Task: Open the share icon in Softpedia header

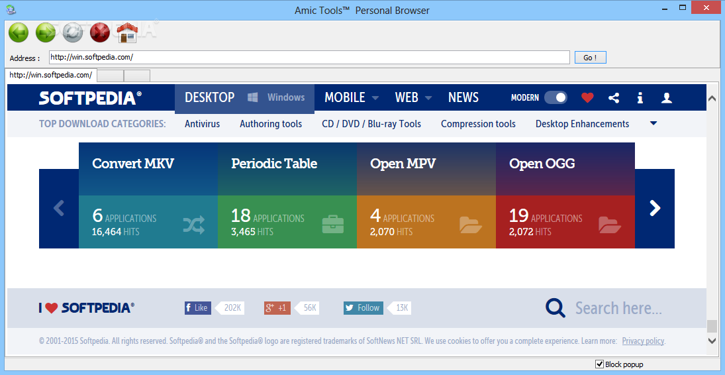Action: (614, 97)
